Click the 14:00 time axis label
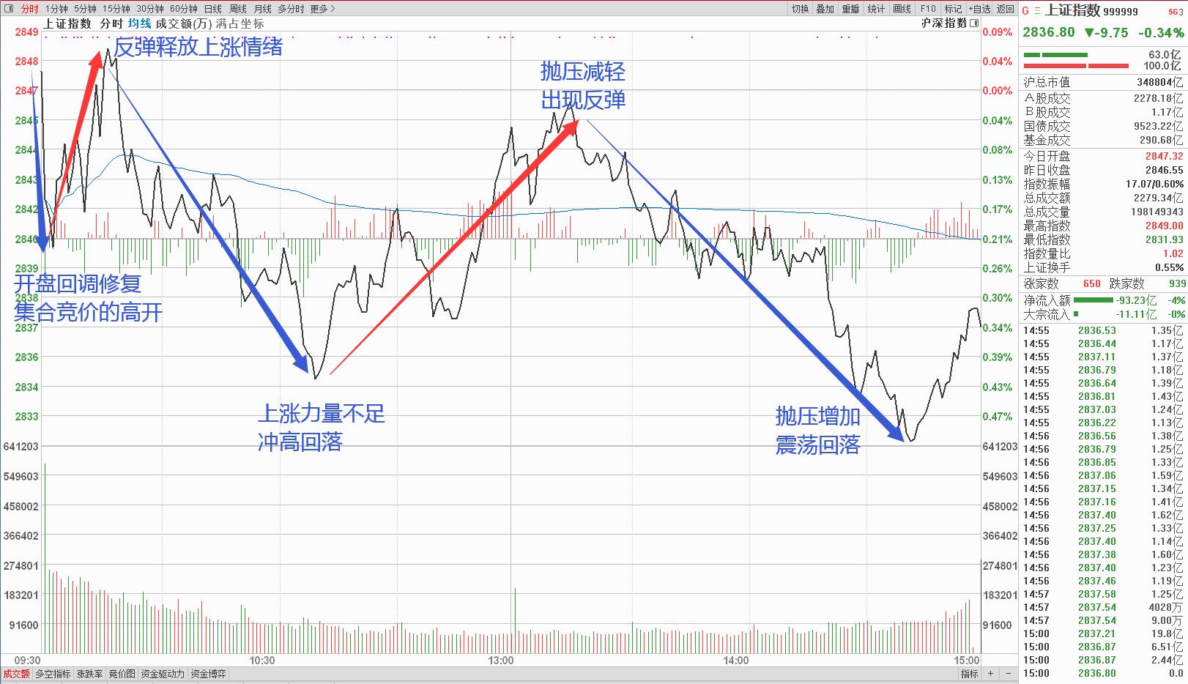 tap(735, 660)
